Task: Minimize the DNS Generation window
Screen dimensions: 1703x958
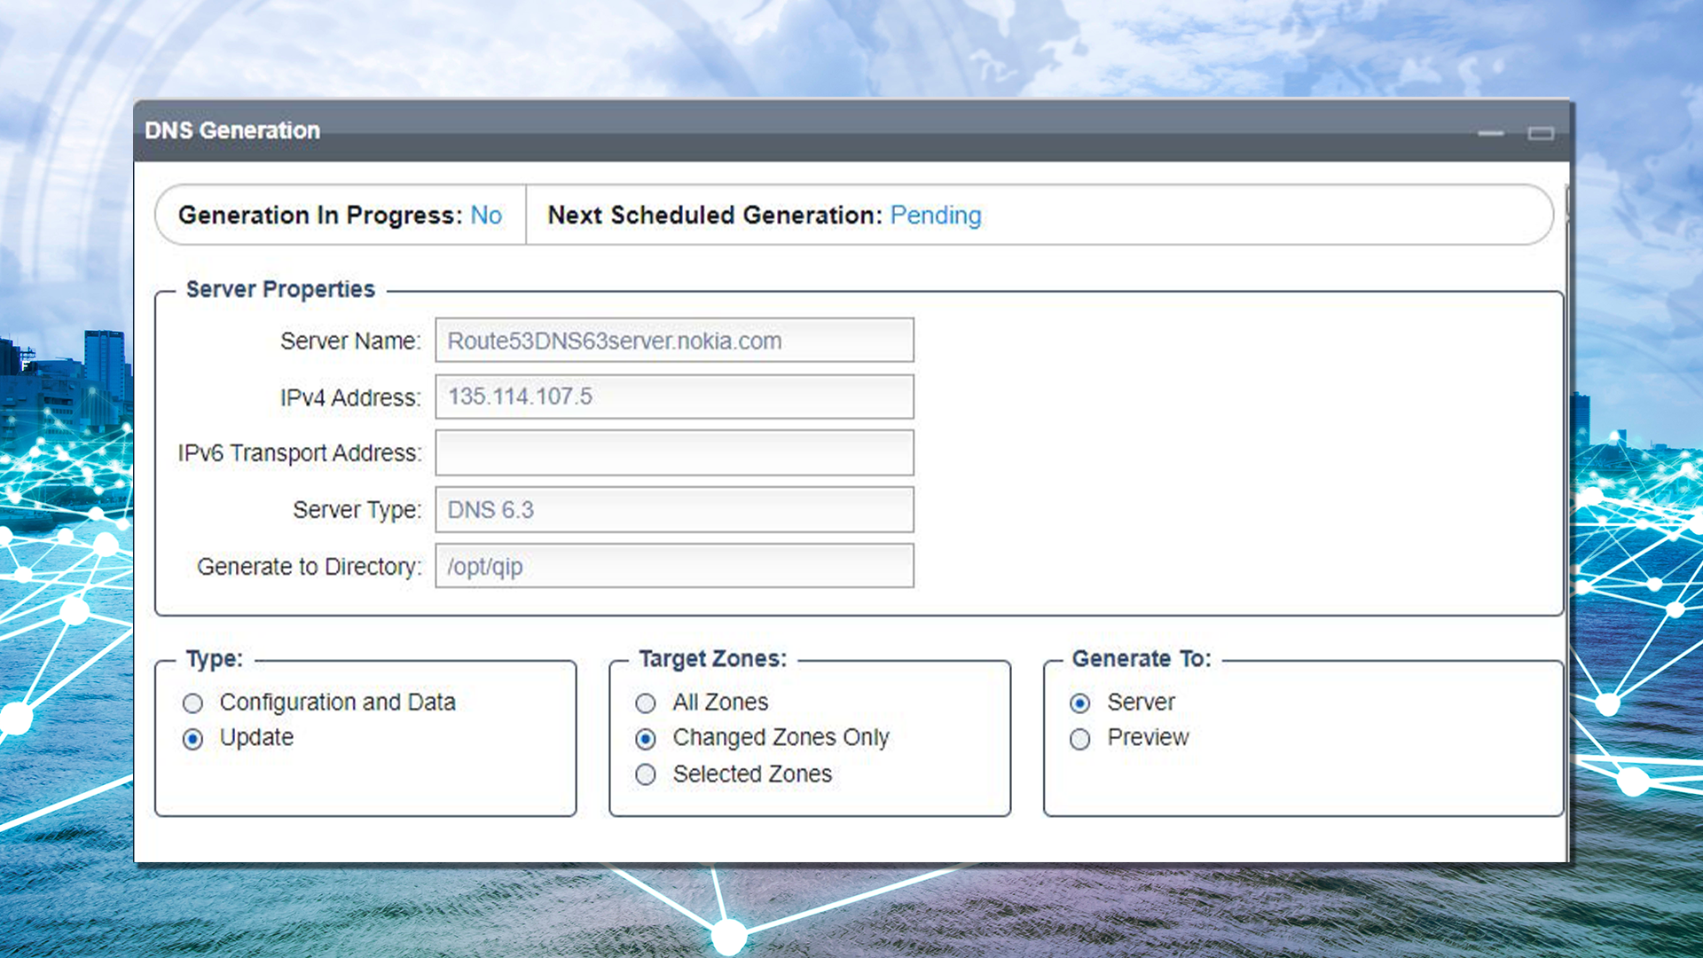Action: [x=1490, y=133]
